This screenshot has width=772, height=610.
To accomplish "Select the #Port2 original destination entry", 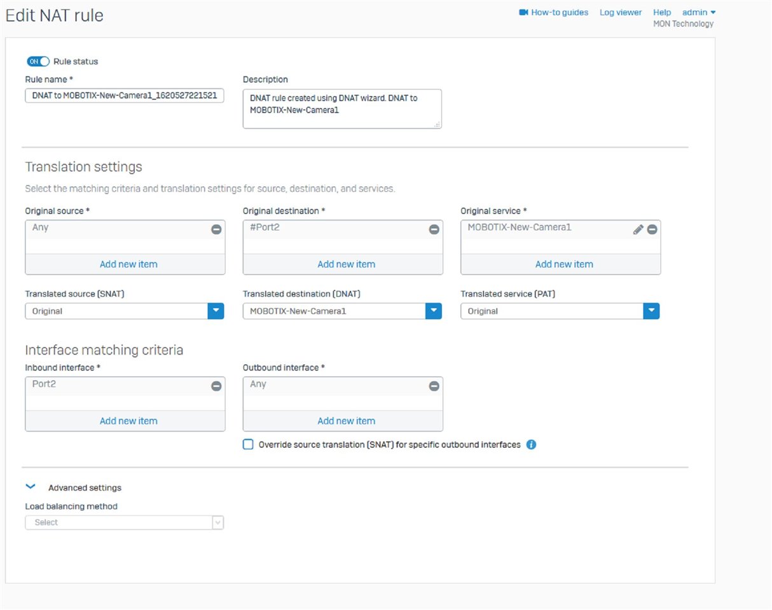I will tap(265, 227).
